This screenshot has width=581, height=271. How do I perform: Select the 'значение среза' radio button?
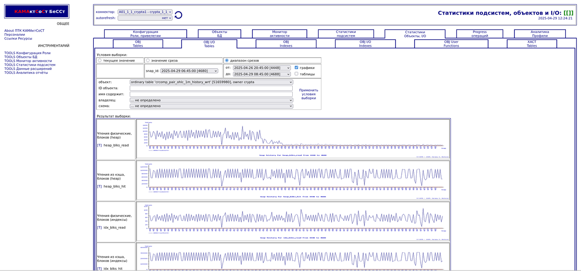[148, 61]
